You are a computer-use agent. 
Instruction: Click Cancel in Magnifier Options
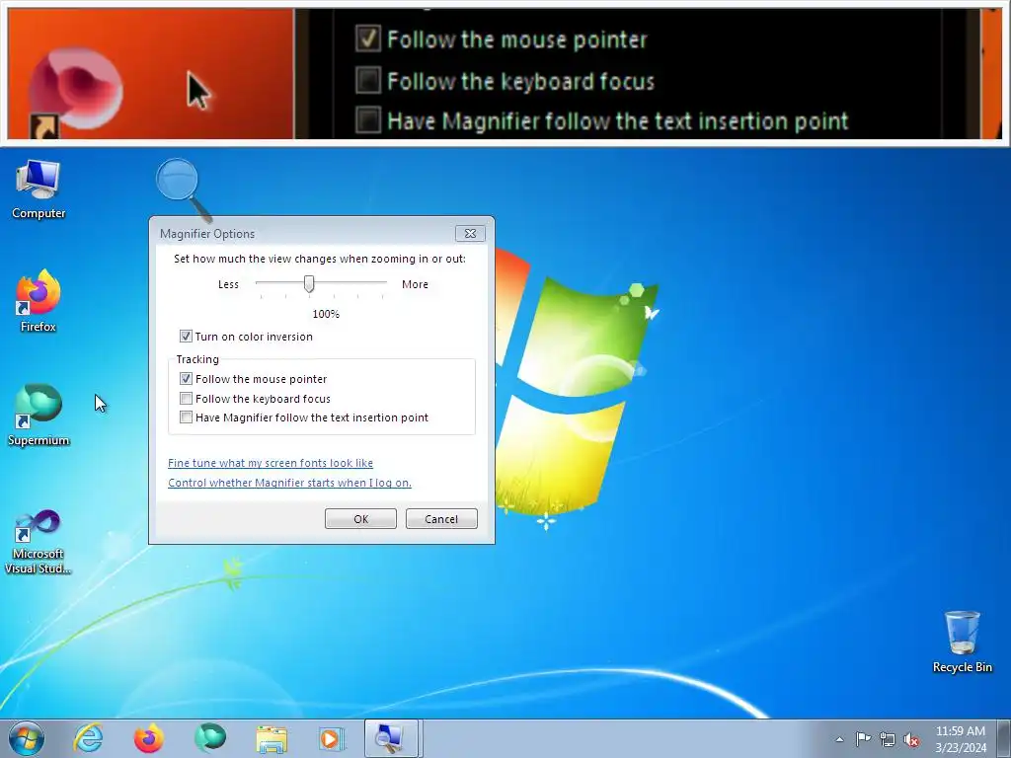coord(441,519)
